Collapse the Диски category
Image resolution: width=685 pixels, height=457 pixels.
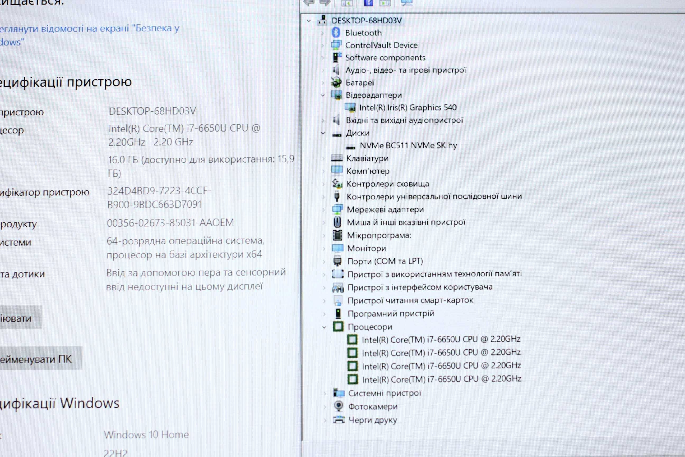click(323, 133)
